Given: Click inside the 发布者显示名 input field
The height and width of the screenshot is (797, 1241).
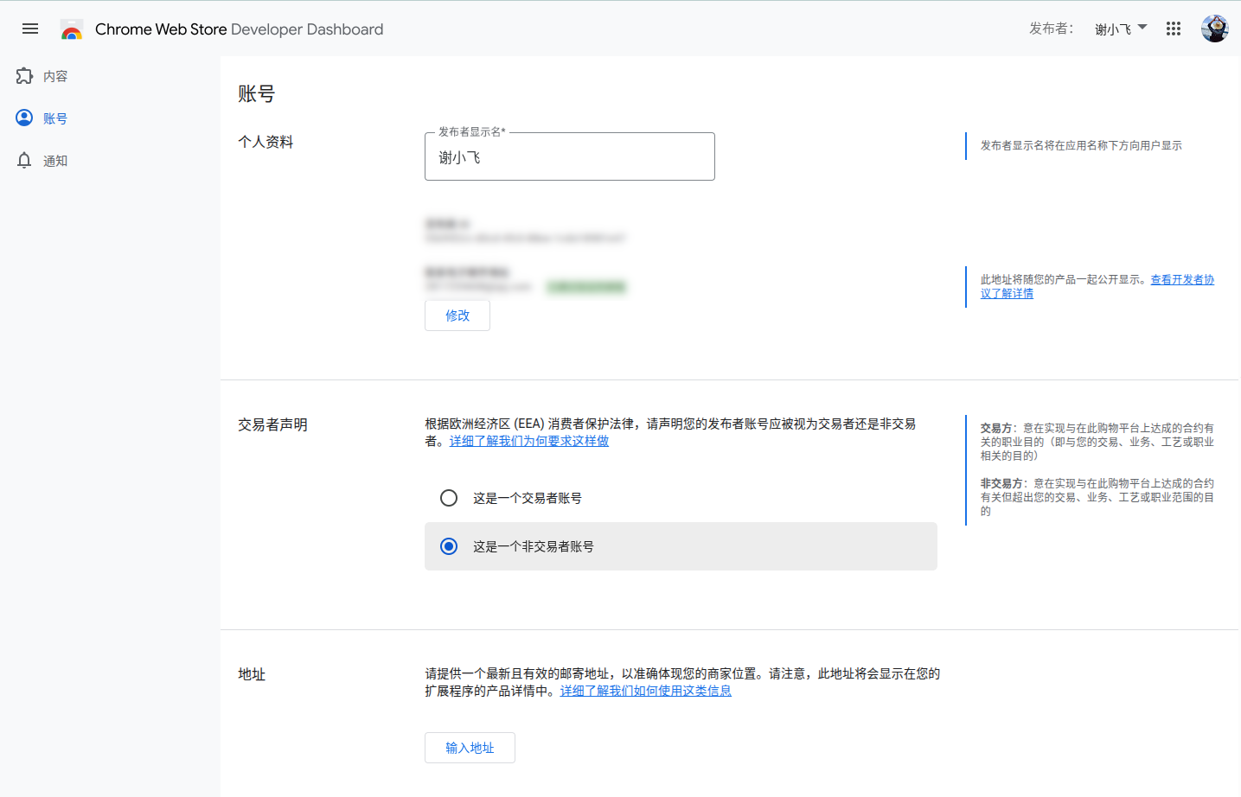Looking at the screenshot, I should pyautogui.click(x=569, y=156).
